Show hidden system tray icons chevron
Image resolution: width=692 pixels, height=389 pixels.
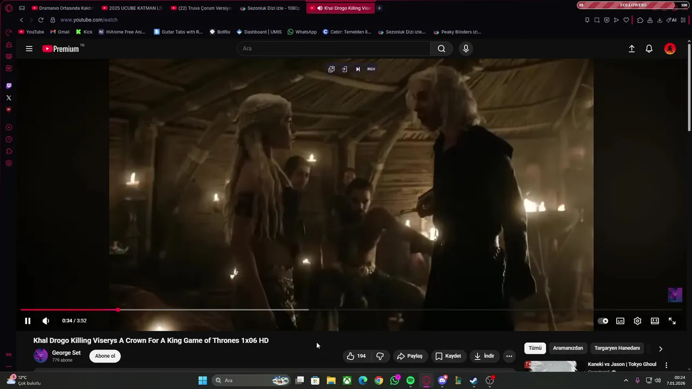[x=626, y=380]
